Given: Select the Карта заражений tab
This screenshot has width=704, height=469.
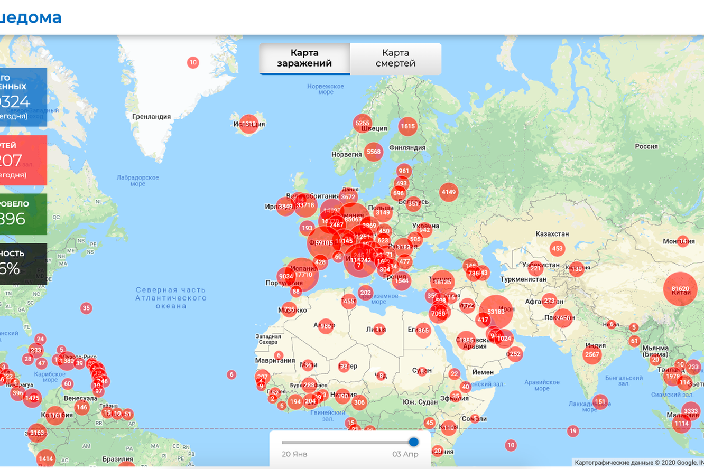Looking at the screenshot, I should coord(304,58).
